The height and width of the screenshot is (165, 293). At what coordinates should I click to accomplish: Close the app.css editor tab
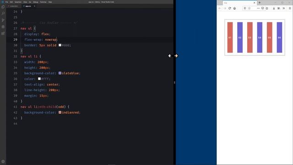(x=34, y=6)
